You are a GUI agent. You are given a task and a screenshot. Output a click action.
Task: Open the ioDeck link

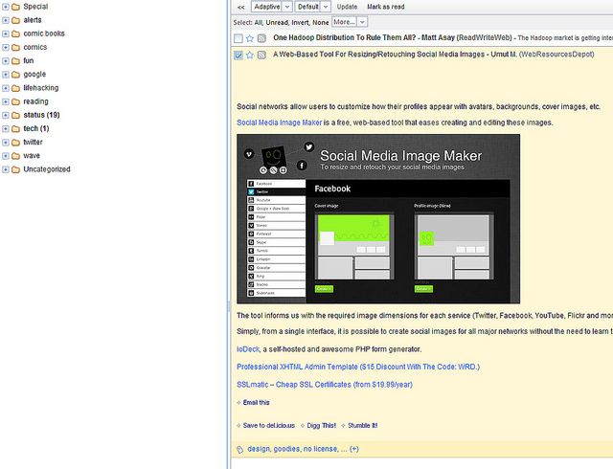[x=248, y=349]
